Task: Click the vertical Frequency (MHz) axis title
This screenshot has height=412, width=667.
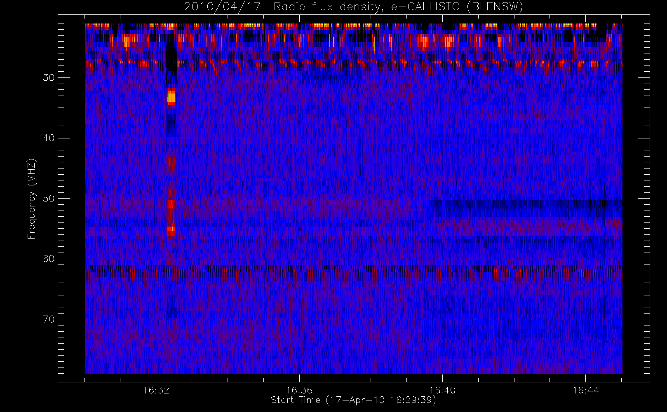Action: pyautogui.click(x=32, y=199)
